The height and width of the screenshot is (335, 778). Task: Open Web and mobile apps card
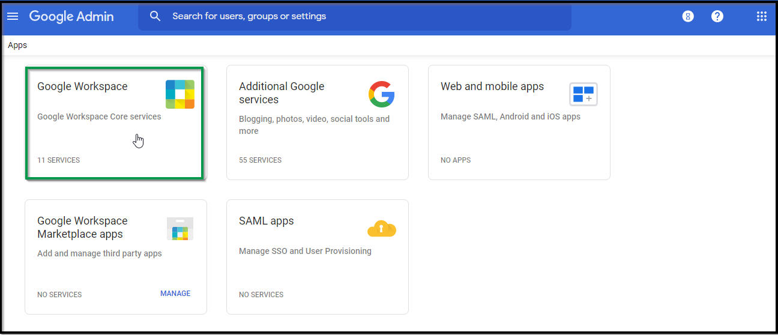click(x=492, y=86)
